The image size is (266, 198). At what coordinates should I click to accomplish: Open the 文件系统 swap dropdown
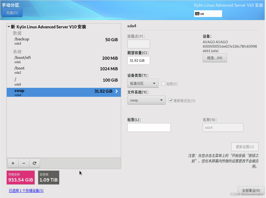tap(146, 100)
